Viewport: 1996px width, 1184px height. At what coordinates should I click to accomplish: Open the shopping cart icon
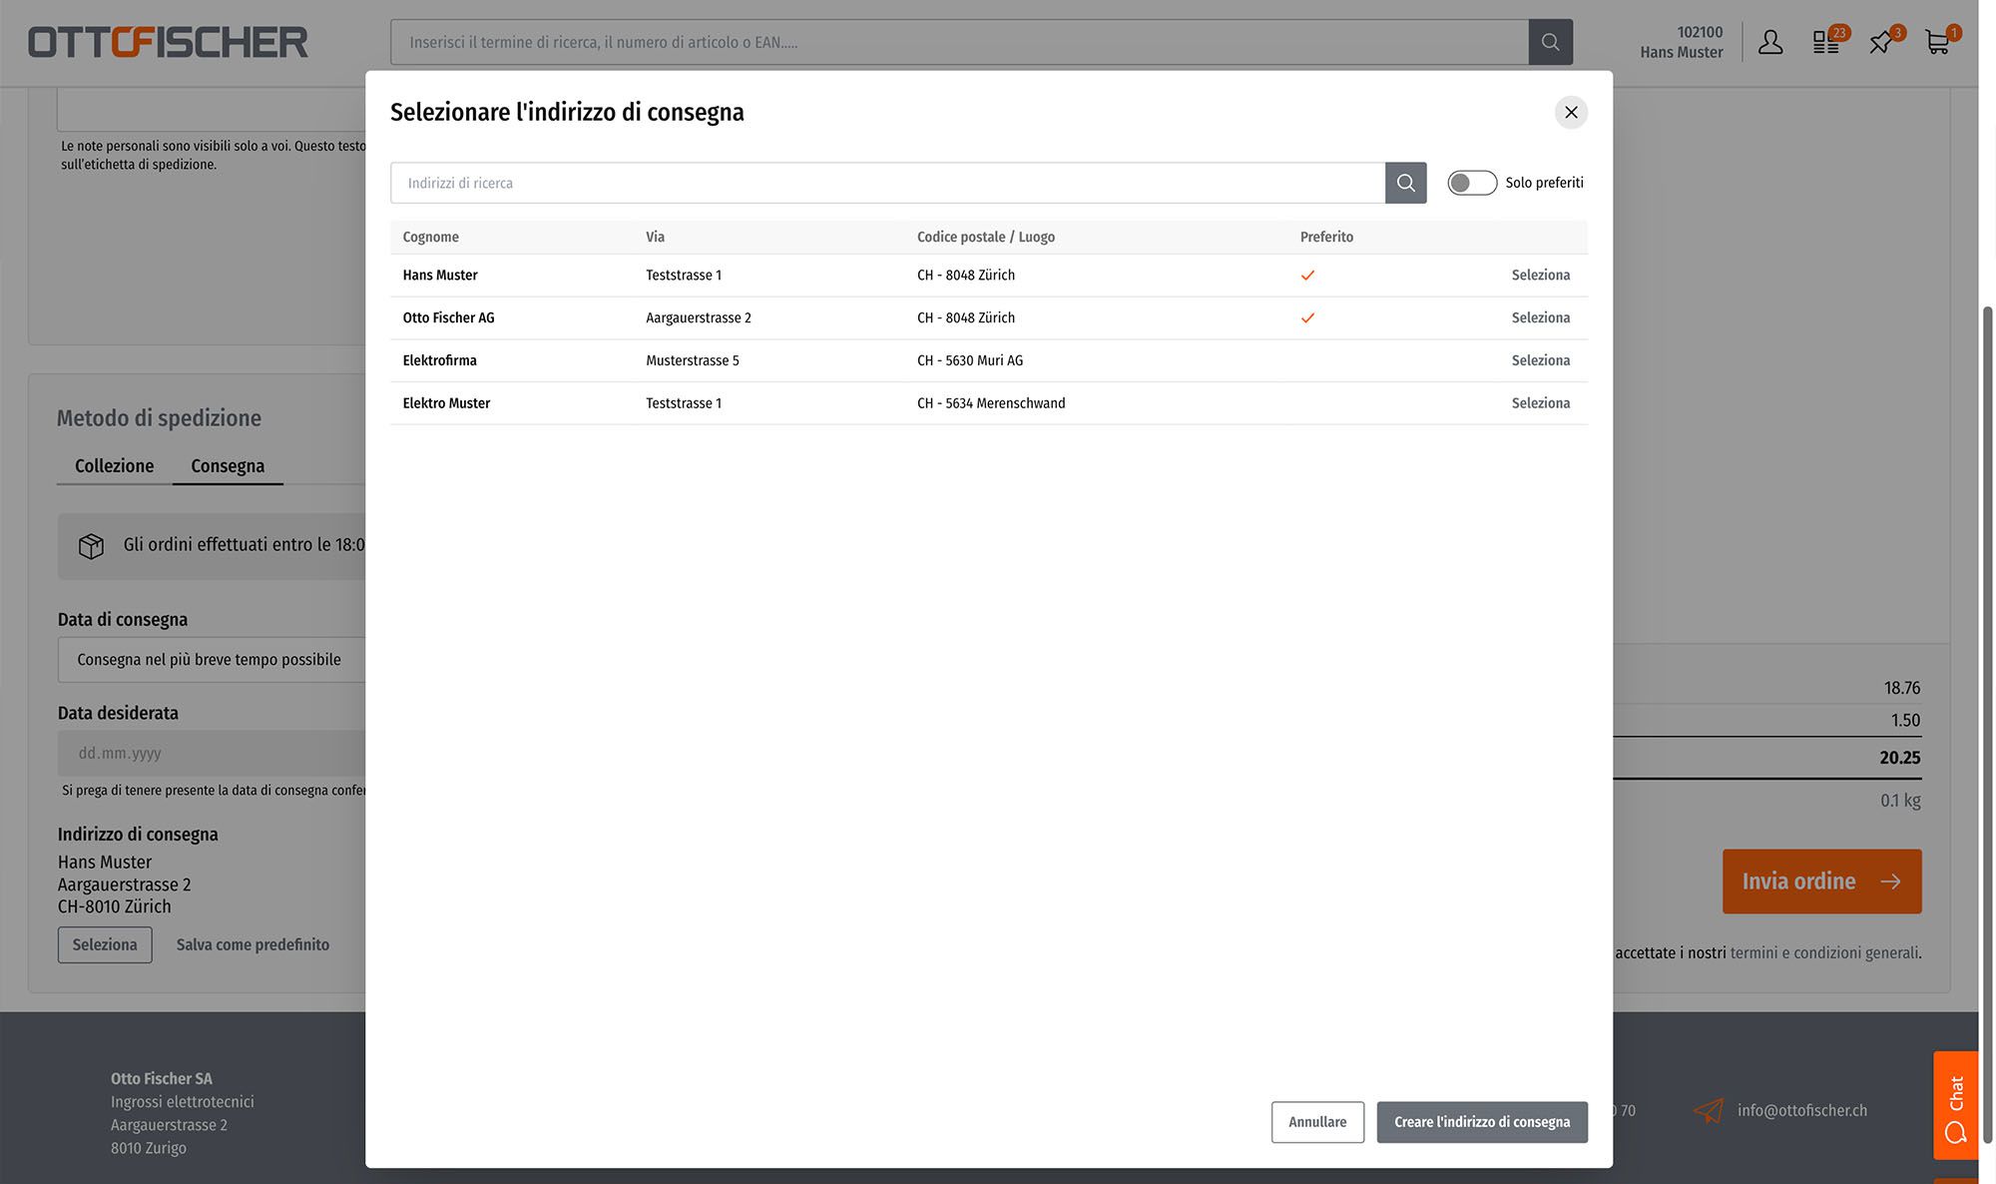(1938, 42)
